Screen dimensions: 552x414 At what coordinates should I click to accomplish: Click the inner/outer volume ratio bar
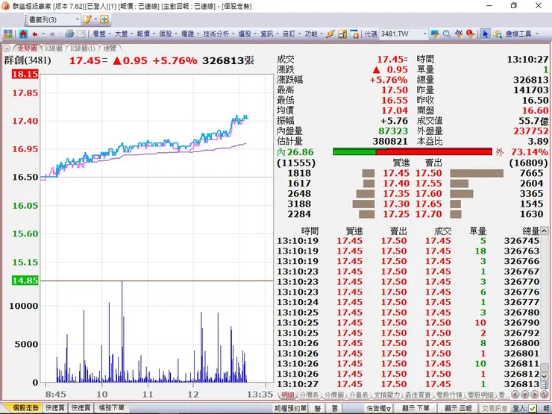[x=413, y=151]
